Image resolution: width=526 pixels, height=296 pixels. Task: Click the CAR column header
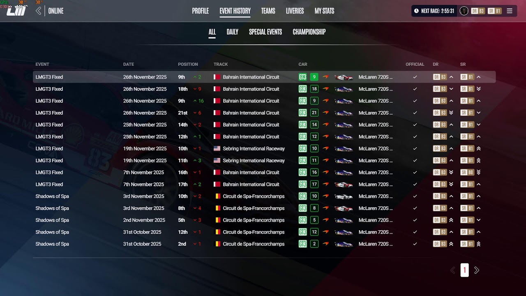tap(303, 64)
